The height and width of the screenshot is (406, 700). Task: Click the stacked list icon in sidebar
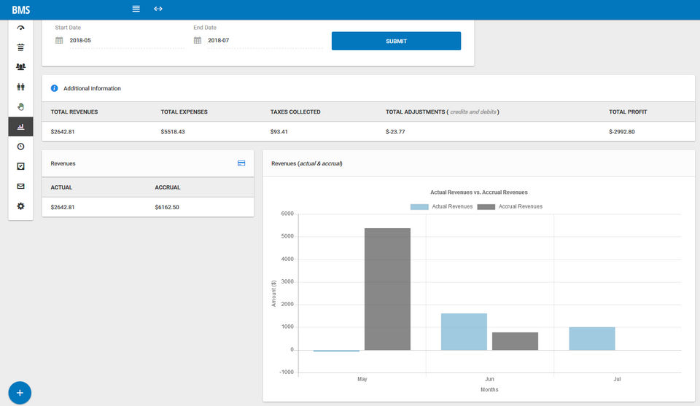[x=20, y=47]
